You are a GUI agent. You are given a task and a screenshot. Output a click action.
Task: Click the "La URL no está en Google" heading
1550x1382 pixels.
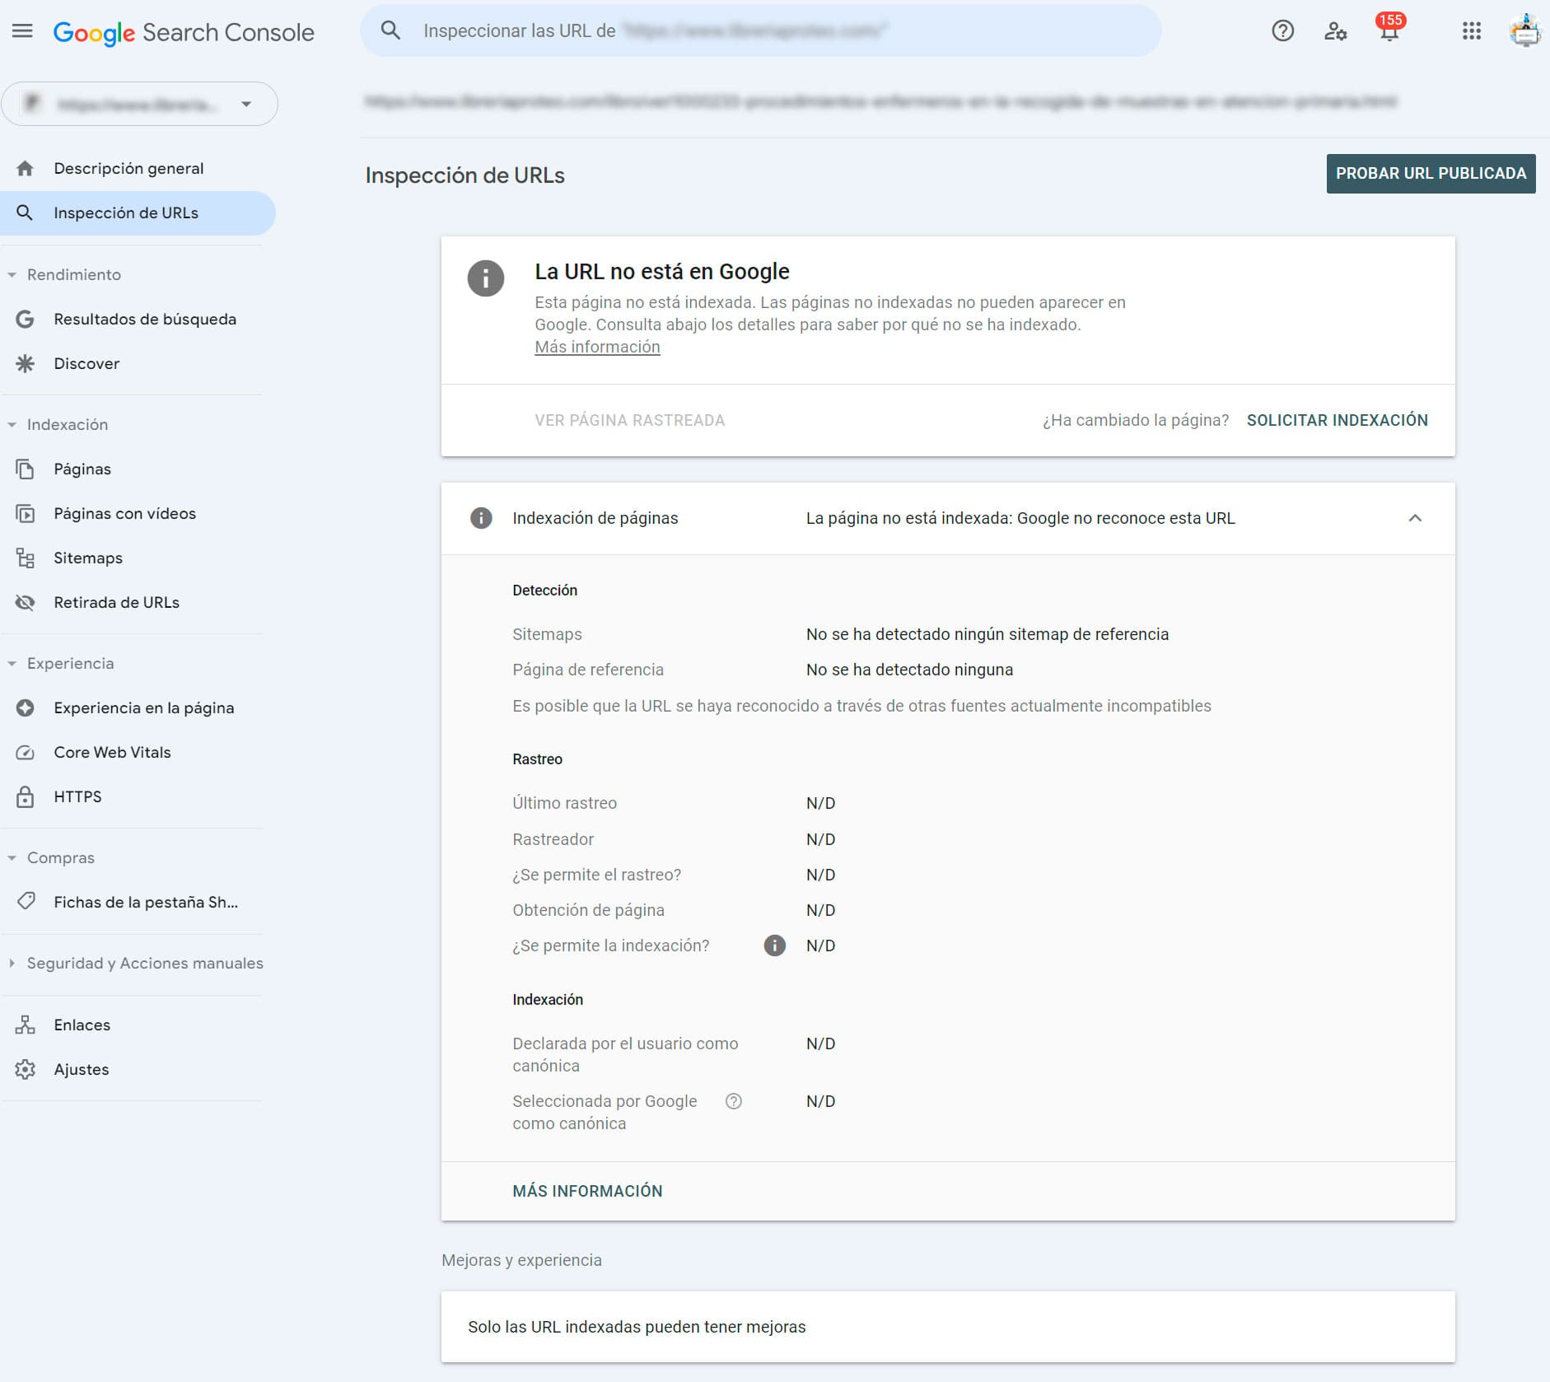[x=661, y=271]
